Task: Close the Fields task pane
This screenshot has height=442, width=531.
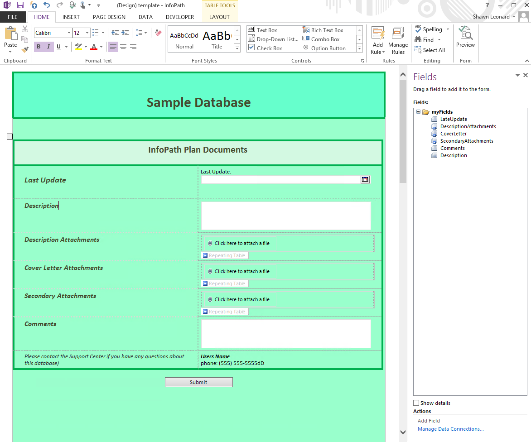Action: coord(526,75)
